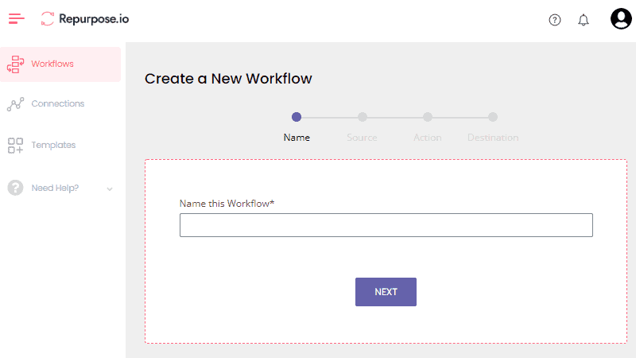Focus the Name this Workflow input field
The image size is (636, 358).
[386, 225]
